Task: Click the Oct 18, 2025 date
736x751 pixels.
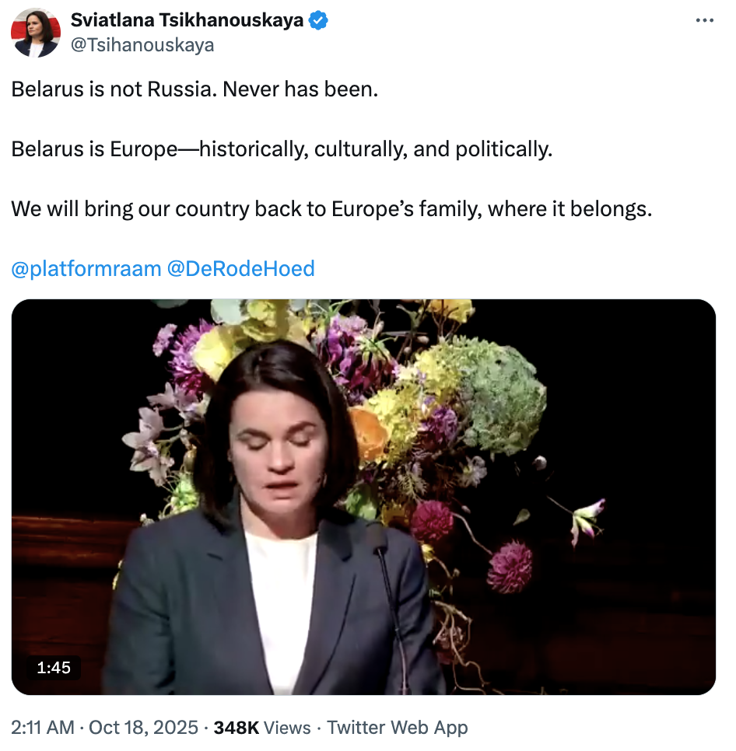Action: [145, 728]
